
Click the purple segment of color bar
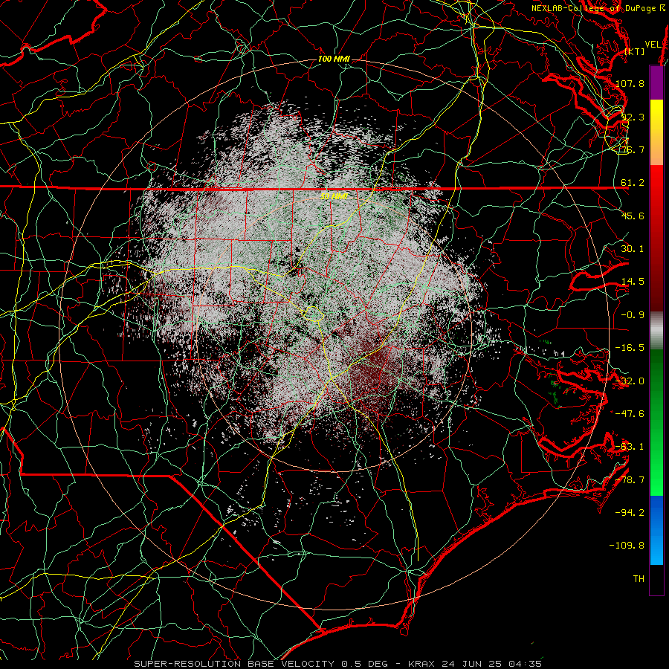[x=656, y=83]
